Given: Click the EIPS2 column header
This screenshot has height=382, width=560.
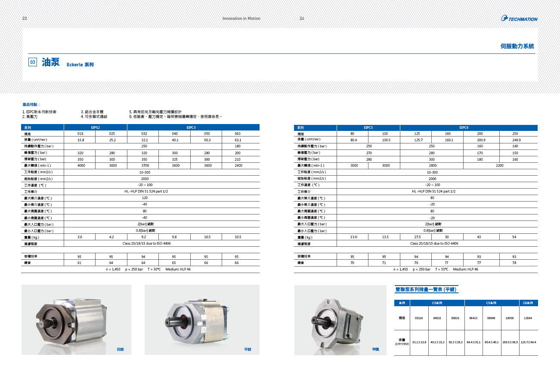Looking at the screenshot, I should coord(96,127).
